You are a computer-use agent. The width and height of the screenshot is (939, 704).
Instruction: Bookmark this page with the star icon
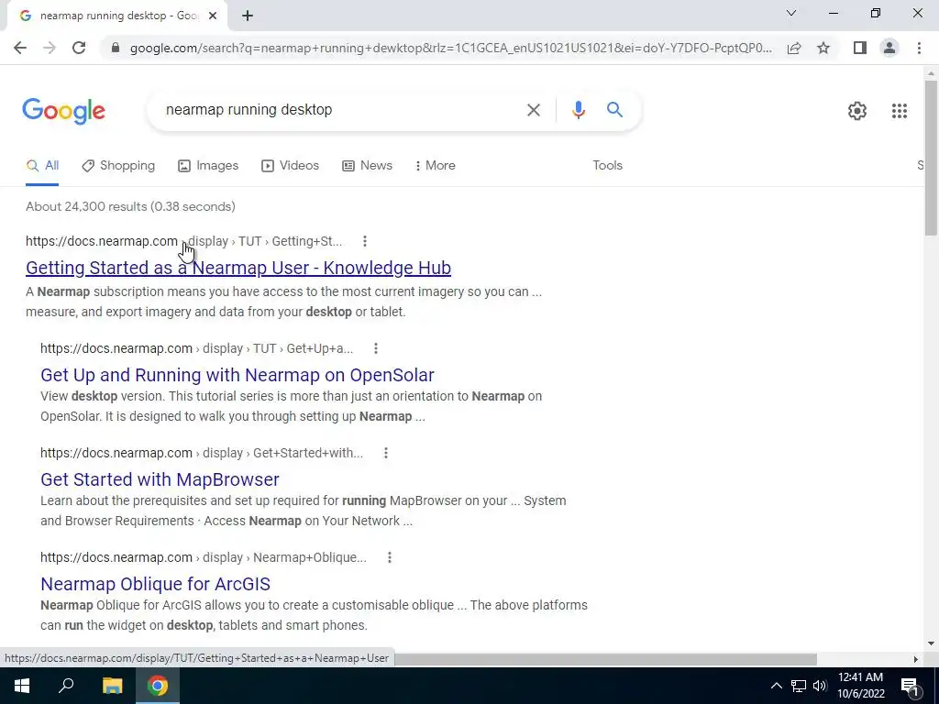coord(823,48)
